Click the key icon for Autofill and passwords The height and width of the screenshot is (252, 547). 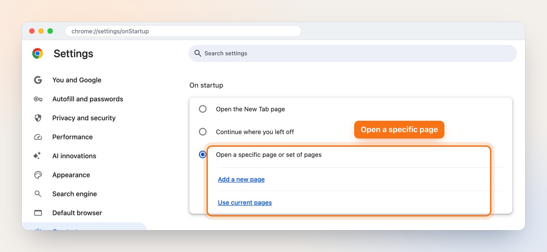38,99
